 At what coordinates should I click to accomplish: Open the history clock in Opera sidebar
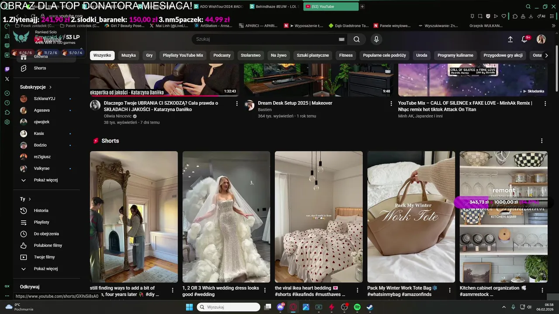(7, 103)
